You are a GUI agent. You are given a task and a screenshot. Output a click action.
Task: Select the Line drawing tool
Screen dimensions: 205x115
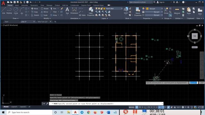(4, 11)
